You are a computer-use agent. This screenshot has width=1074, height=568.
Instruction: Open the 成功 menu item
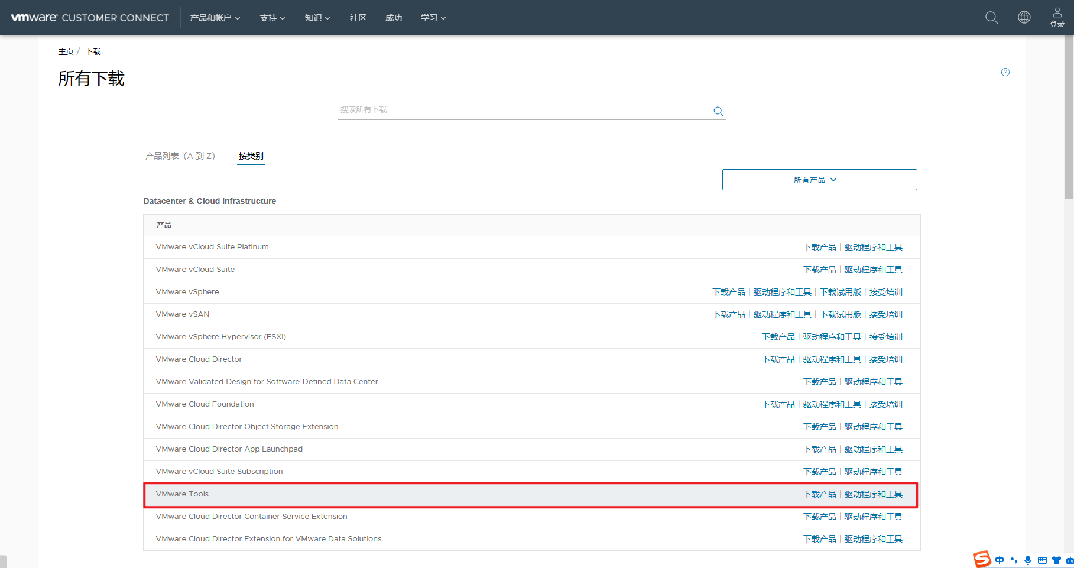(x=394, y=18)
